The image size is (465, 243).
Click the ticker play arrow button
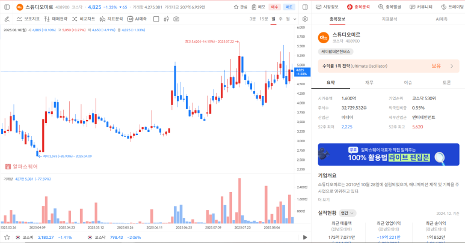305,237
